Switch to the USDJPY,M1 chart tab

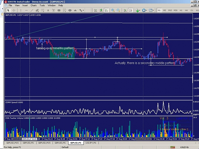(91, 143)
